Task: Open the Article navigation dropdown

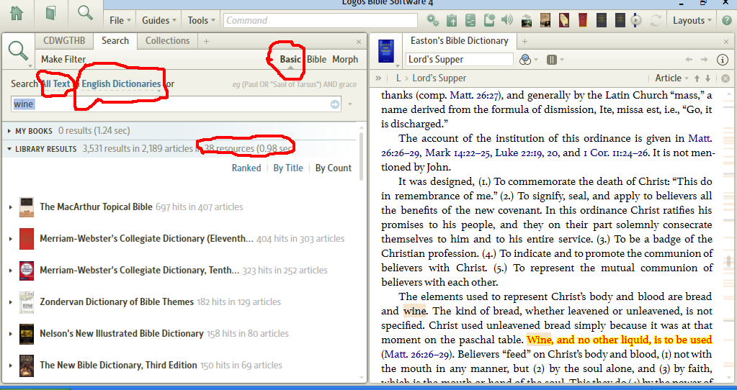Action: (x=671, y=78)
